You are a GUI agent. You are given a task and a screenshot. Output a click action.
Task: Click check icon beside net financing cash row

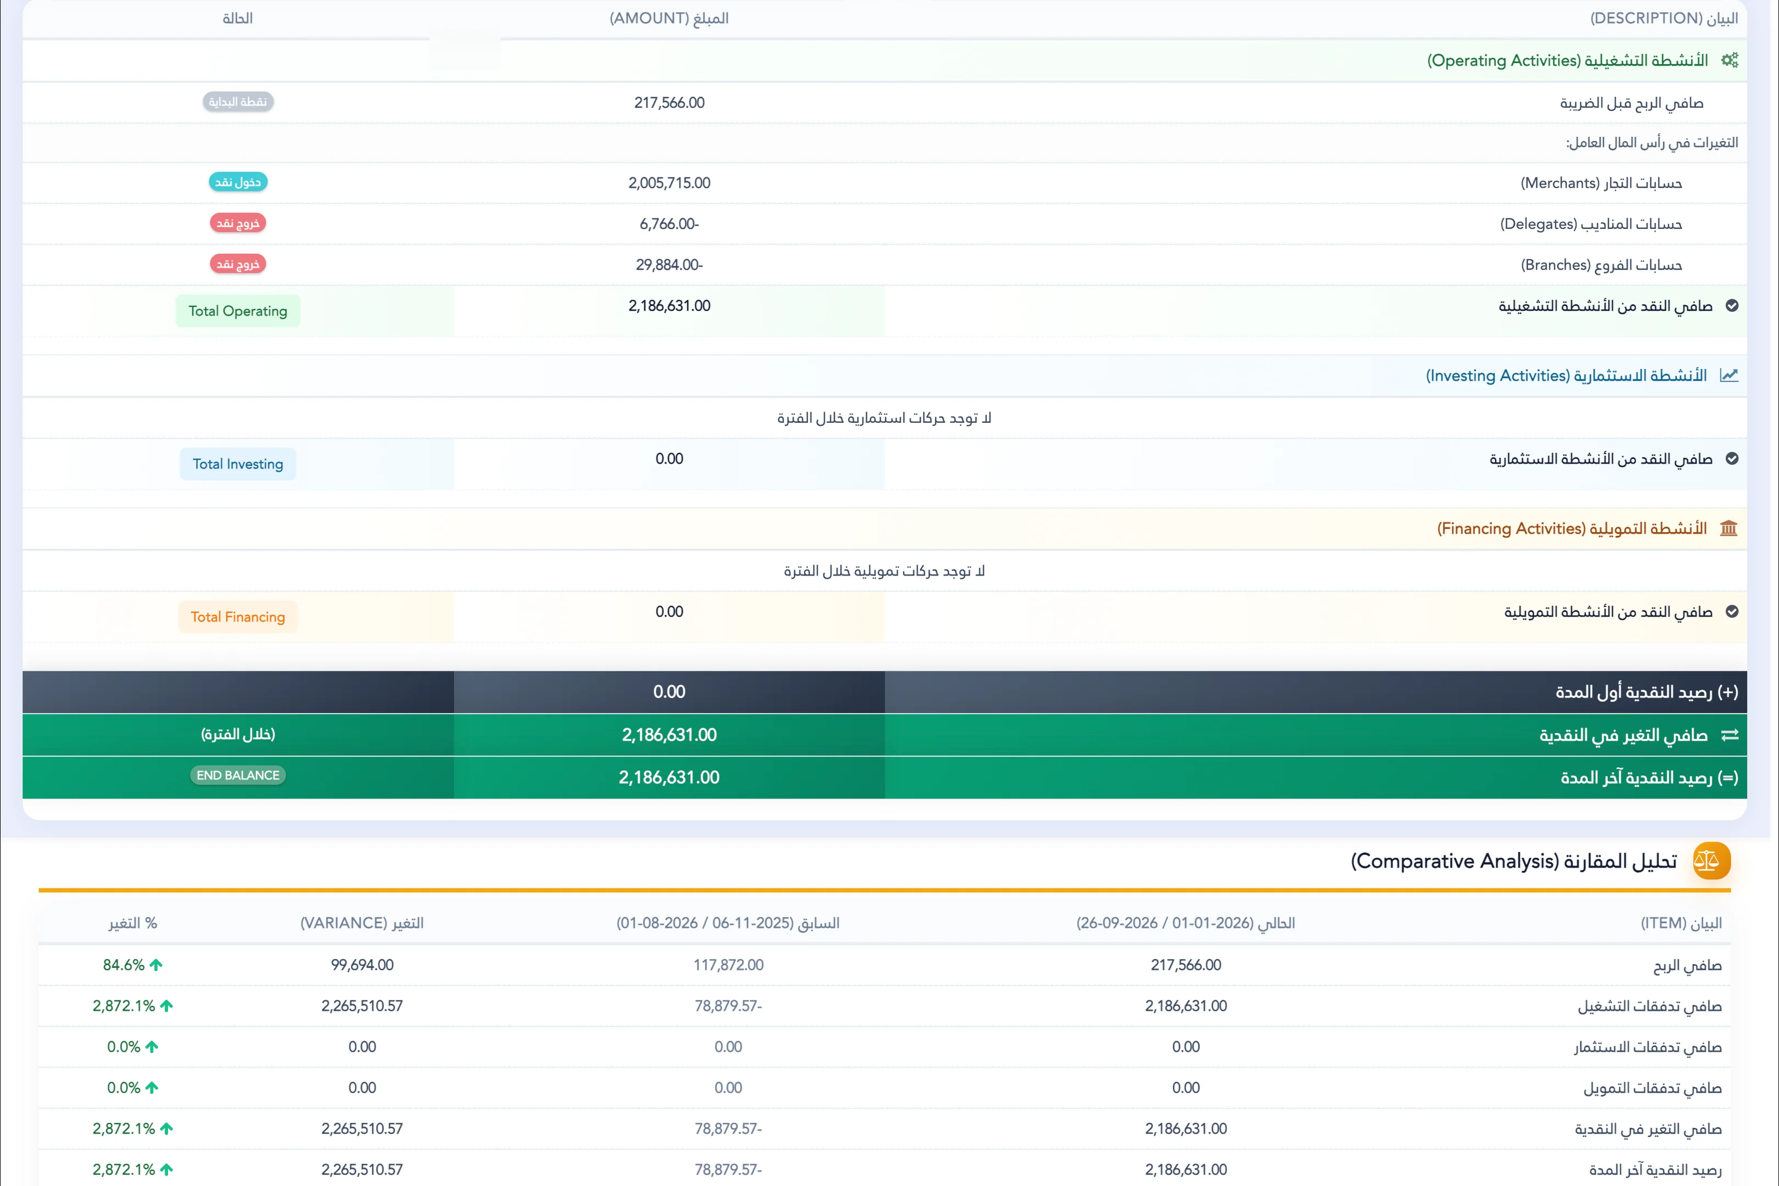click(1732, 611)
